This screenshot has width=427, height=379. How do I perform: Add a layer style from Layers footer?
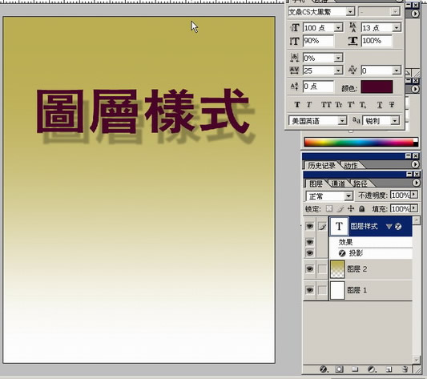coord(323,369)
